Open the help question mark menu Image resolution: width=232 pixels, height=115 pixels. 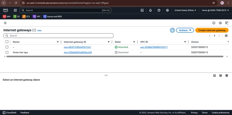point(159,10)
